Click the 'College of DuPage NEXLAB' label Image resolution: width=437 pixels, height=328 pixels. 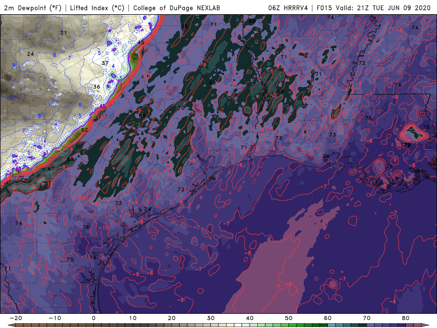176,8
